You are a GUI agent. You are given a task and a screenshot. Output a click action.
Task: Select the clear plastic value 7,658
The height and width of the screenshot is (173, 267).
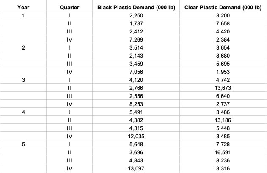point(223,23)
